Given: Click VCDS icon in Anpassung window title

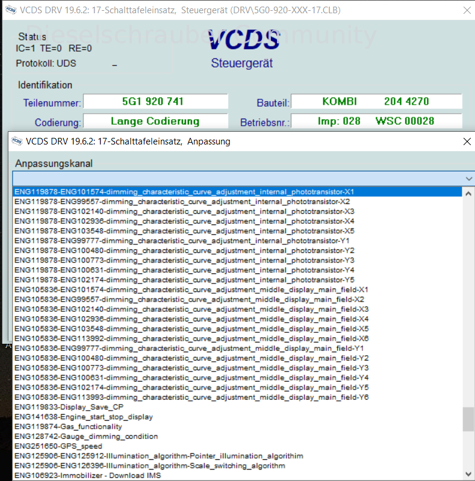Looking at the screenshot, I should click(x=17, y=141).
